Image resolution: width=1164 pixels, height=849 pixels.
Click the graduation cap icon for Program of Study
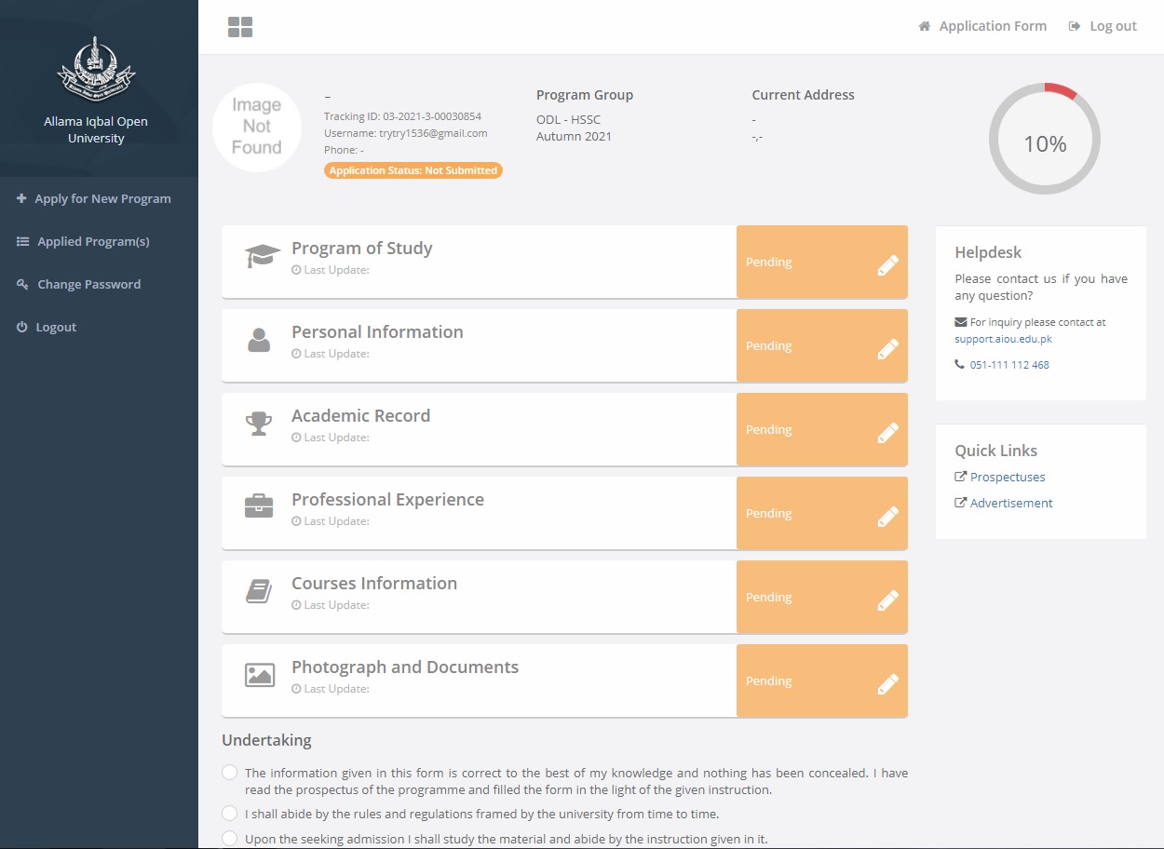(x=263, y=256)
